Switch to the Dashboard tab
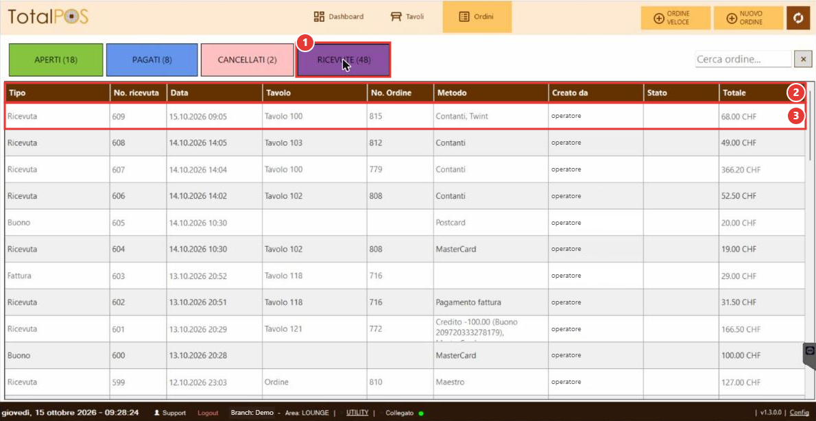 click(x=338, y=16)
